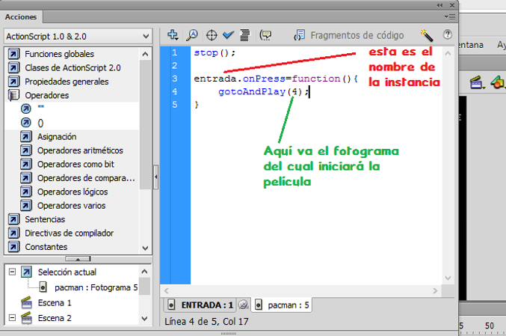Collapse the Acciones panel to icons
This screenshot has height=336, width=506.
439,5
